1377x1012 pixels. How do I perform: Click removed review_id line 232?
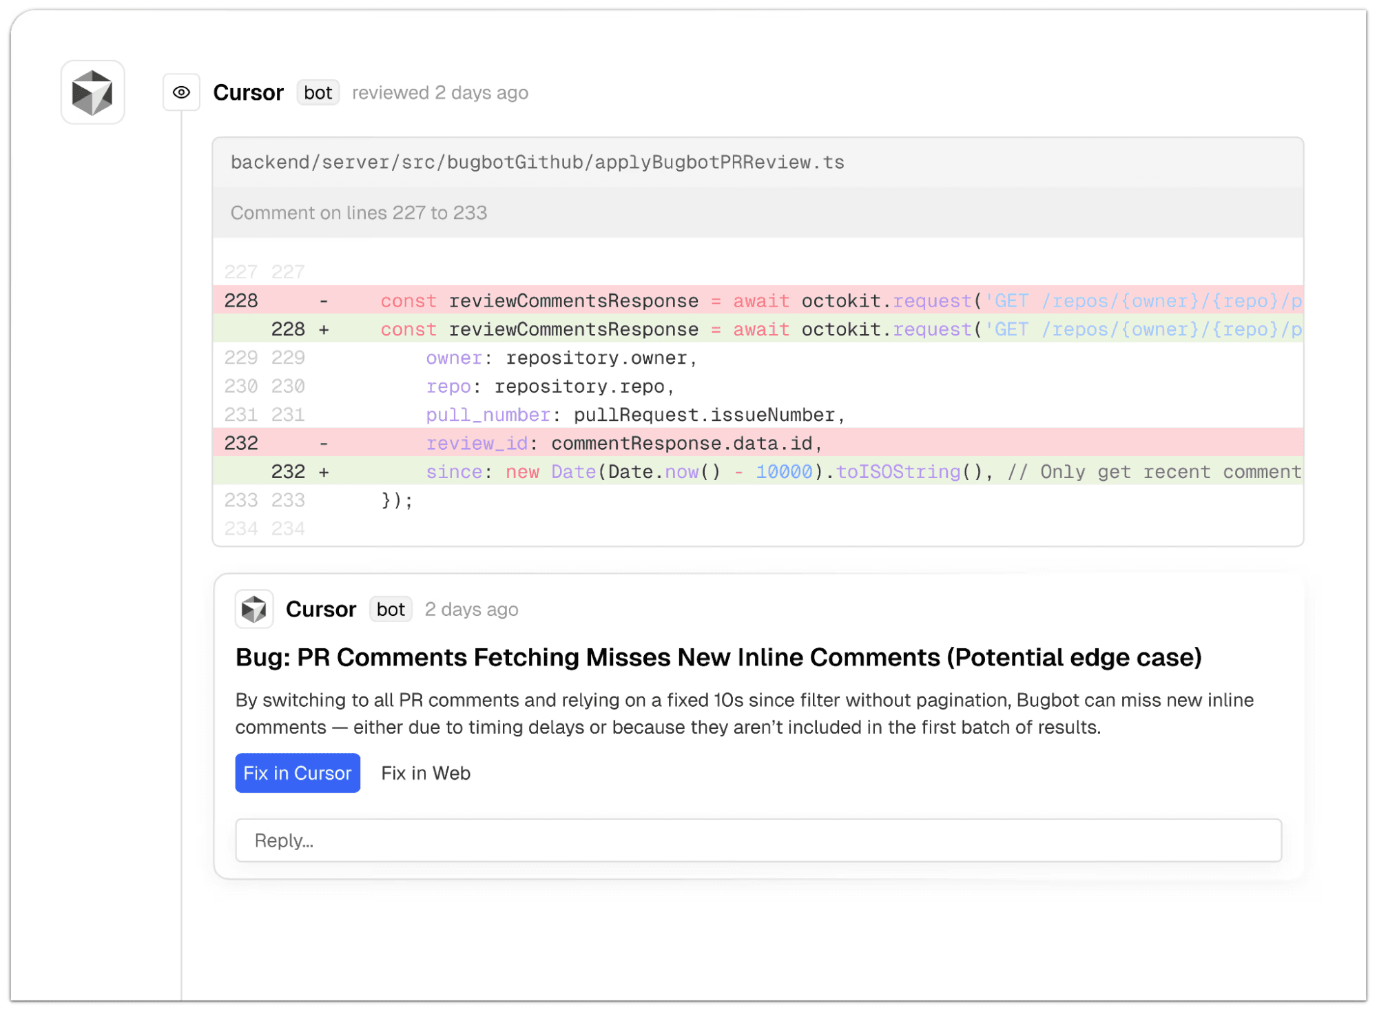[x=758, y=443]
